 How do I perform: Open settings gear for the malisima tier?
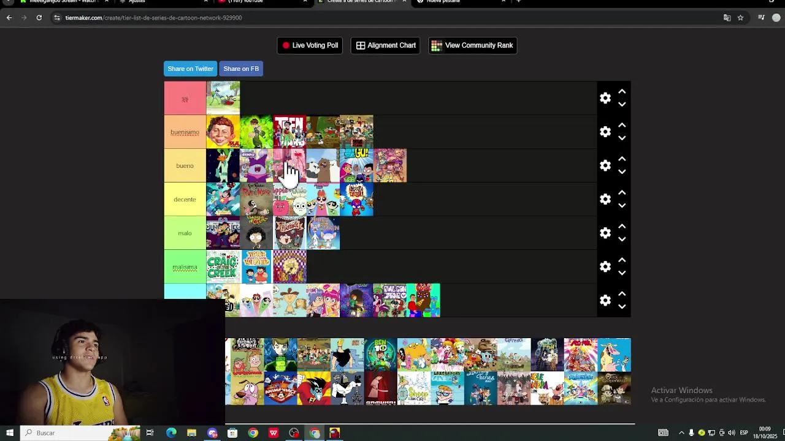coord(605,266)
